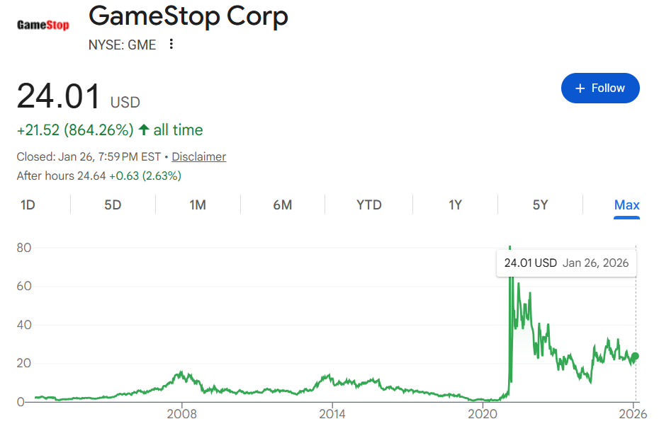Screen dimensions: 659x431
Task: Open the Disclaimer link
Action: 198,156
